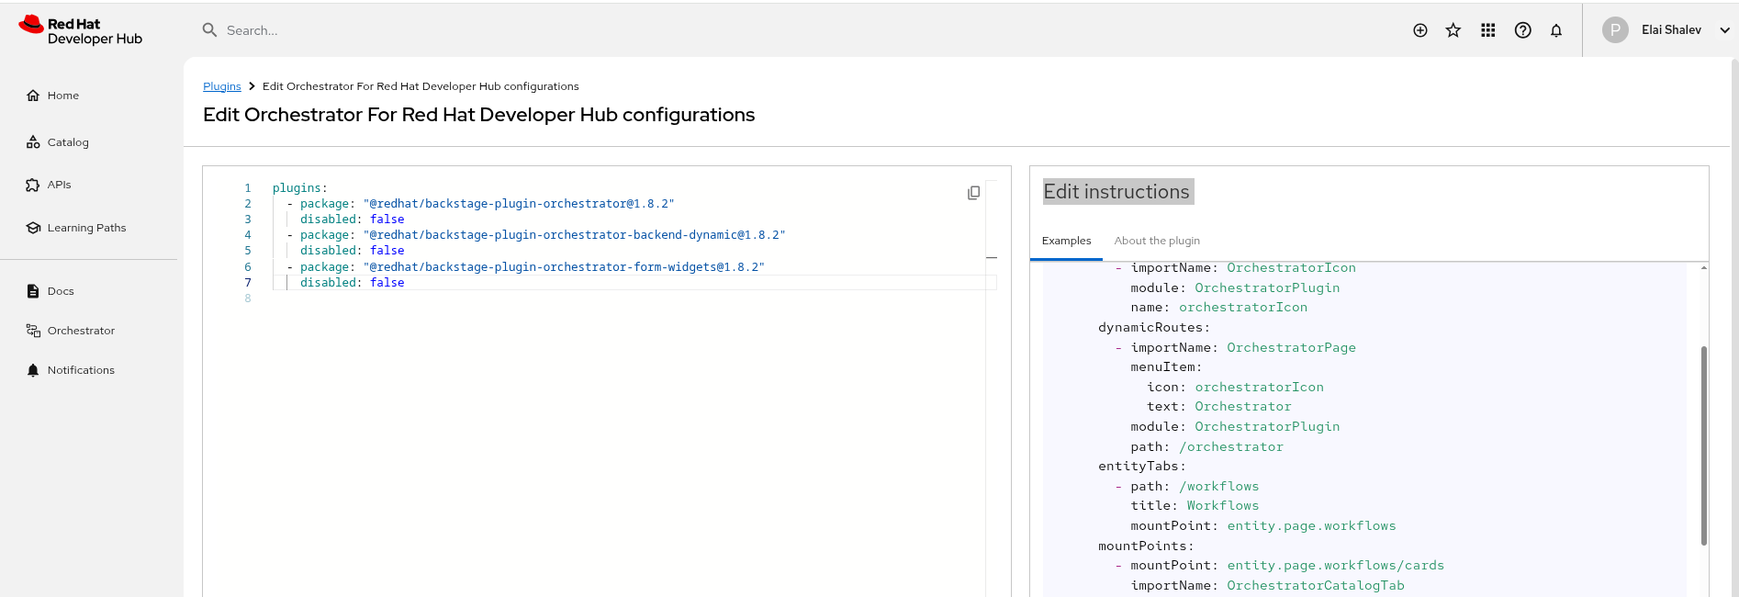Open Docs from the sidebar
Screen dimensions: 1739x597
click(x=61, y=291)
